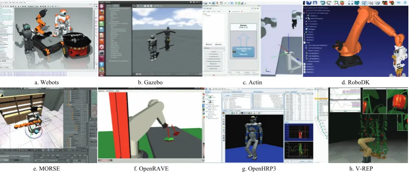Click Gazebo's pause button in bottom bar
The image size is (410, 174).
point(137,74)
